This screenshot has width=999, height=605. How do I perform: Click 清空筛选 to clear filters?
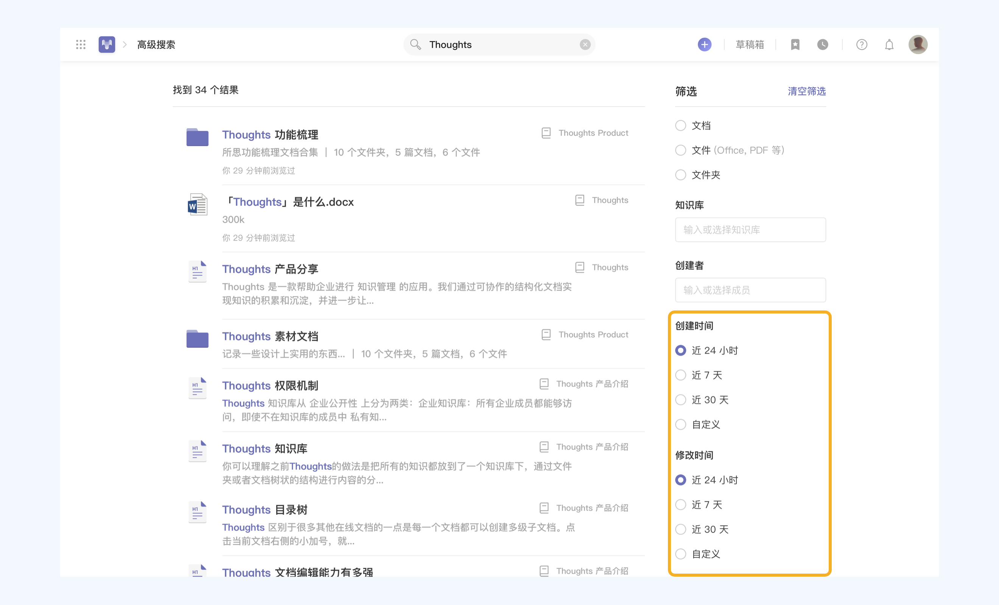[806, 91]
